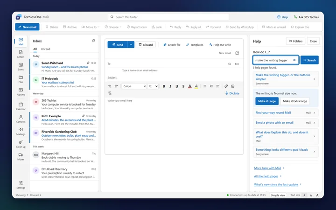Insert a picture into the email
The image size is (336, 210).
coord(233,86)
